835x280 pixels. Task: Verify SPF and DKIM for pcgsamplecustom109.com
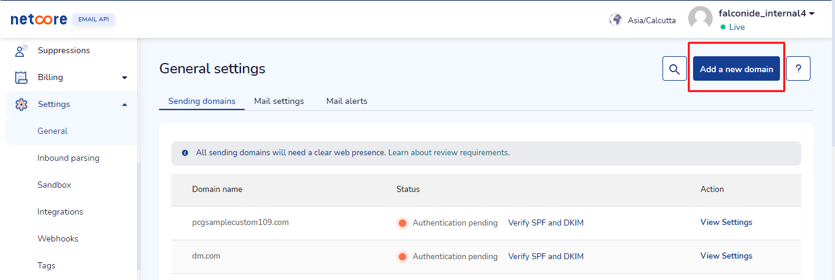[546, 223]
